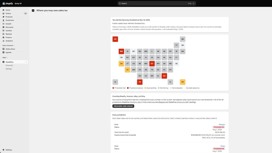Select the DE state tile

176,64
